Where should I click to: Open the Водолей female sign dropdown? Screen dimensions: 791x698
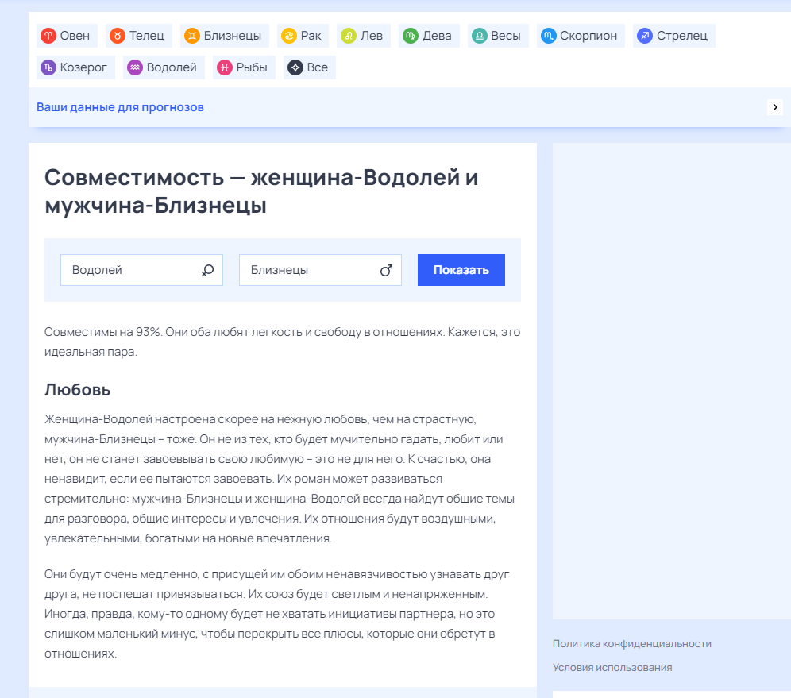pyautogui.click(x=141, y=270)
